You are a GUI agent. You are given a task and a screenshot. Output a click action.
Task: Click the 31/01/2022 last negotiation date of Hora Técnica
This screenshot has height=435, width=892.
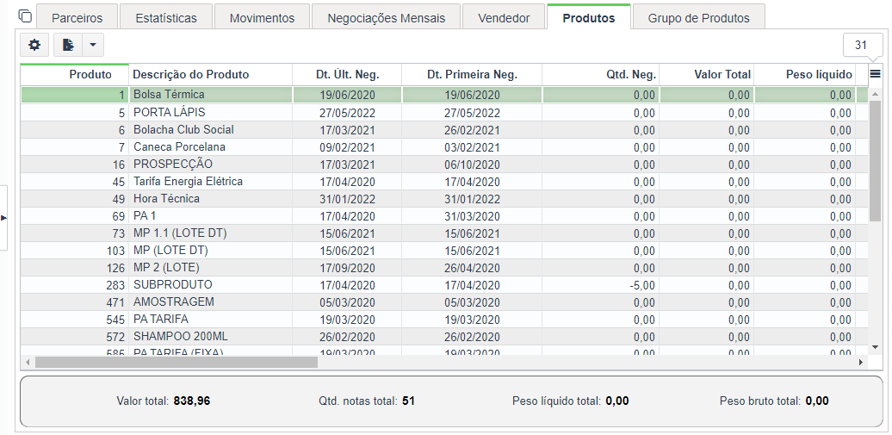tap(347, 199)
